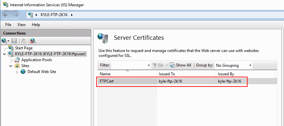Click the Go filter funnel button
Image resolution: width=284 pixels, height=126 pixels.
coord(158,65)
